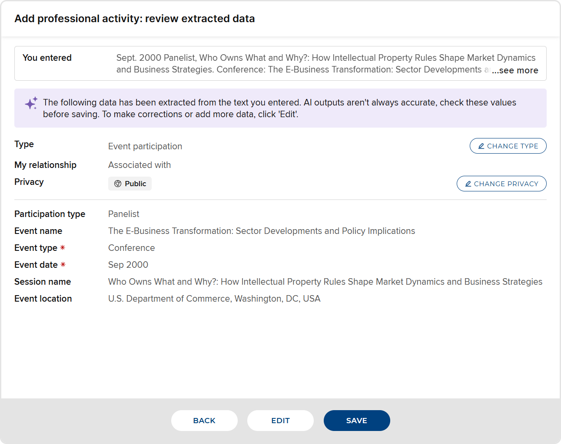Click the Change Privacy button label
Screen dimensions: 561x444
pyautogui.click(x=506, y=184)
